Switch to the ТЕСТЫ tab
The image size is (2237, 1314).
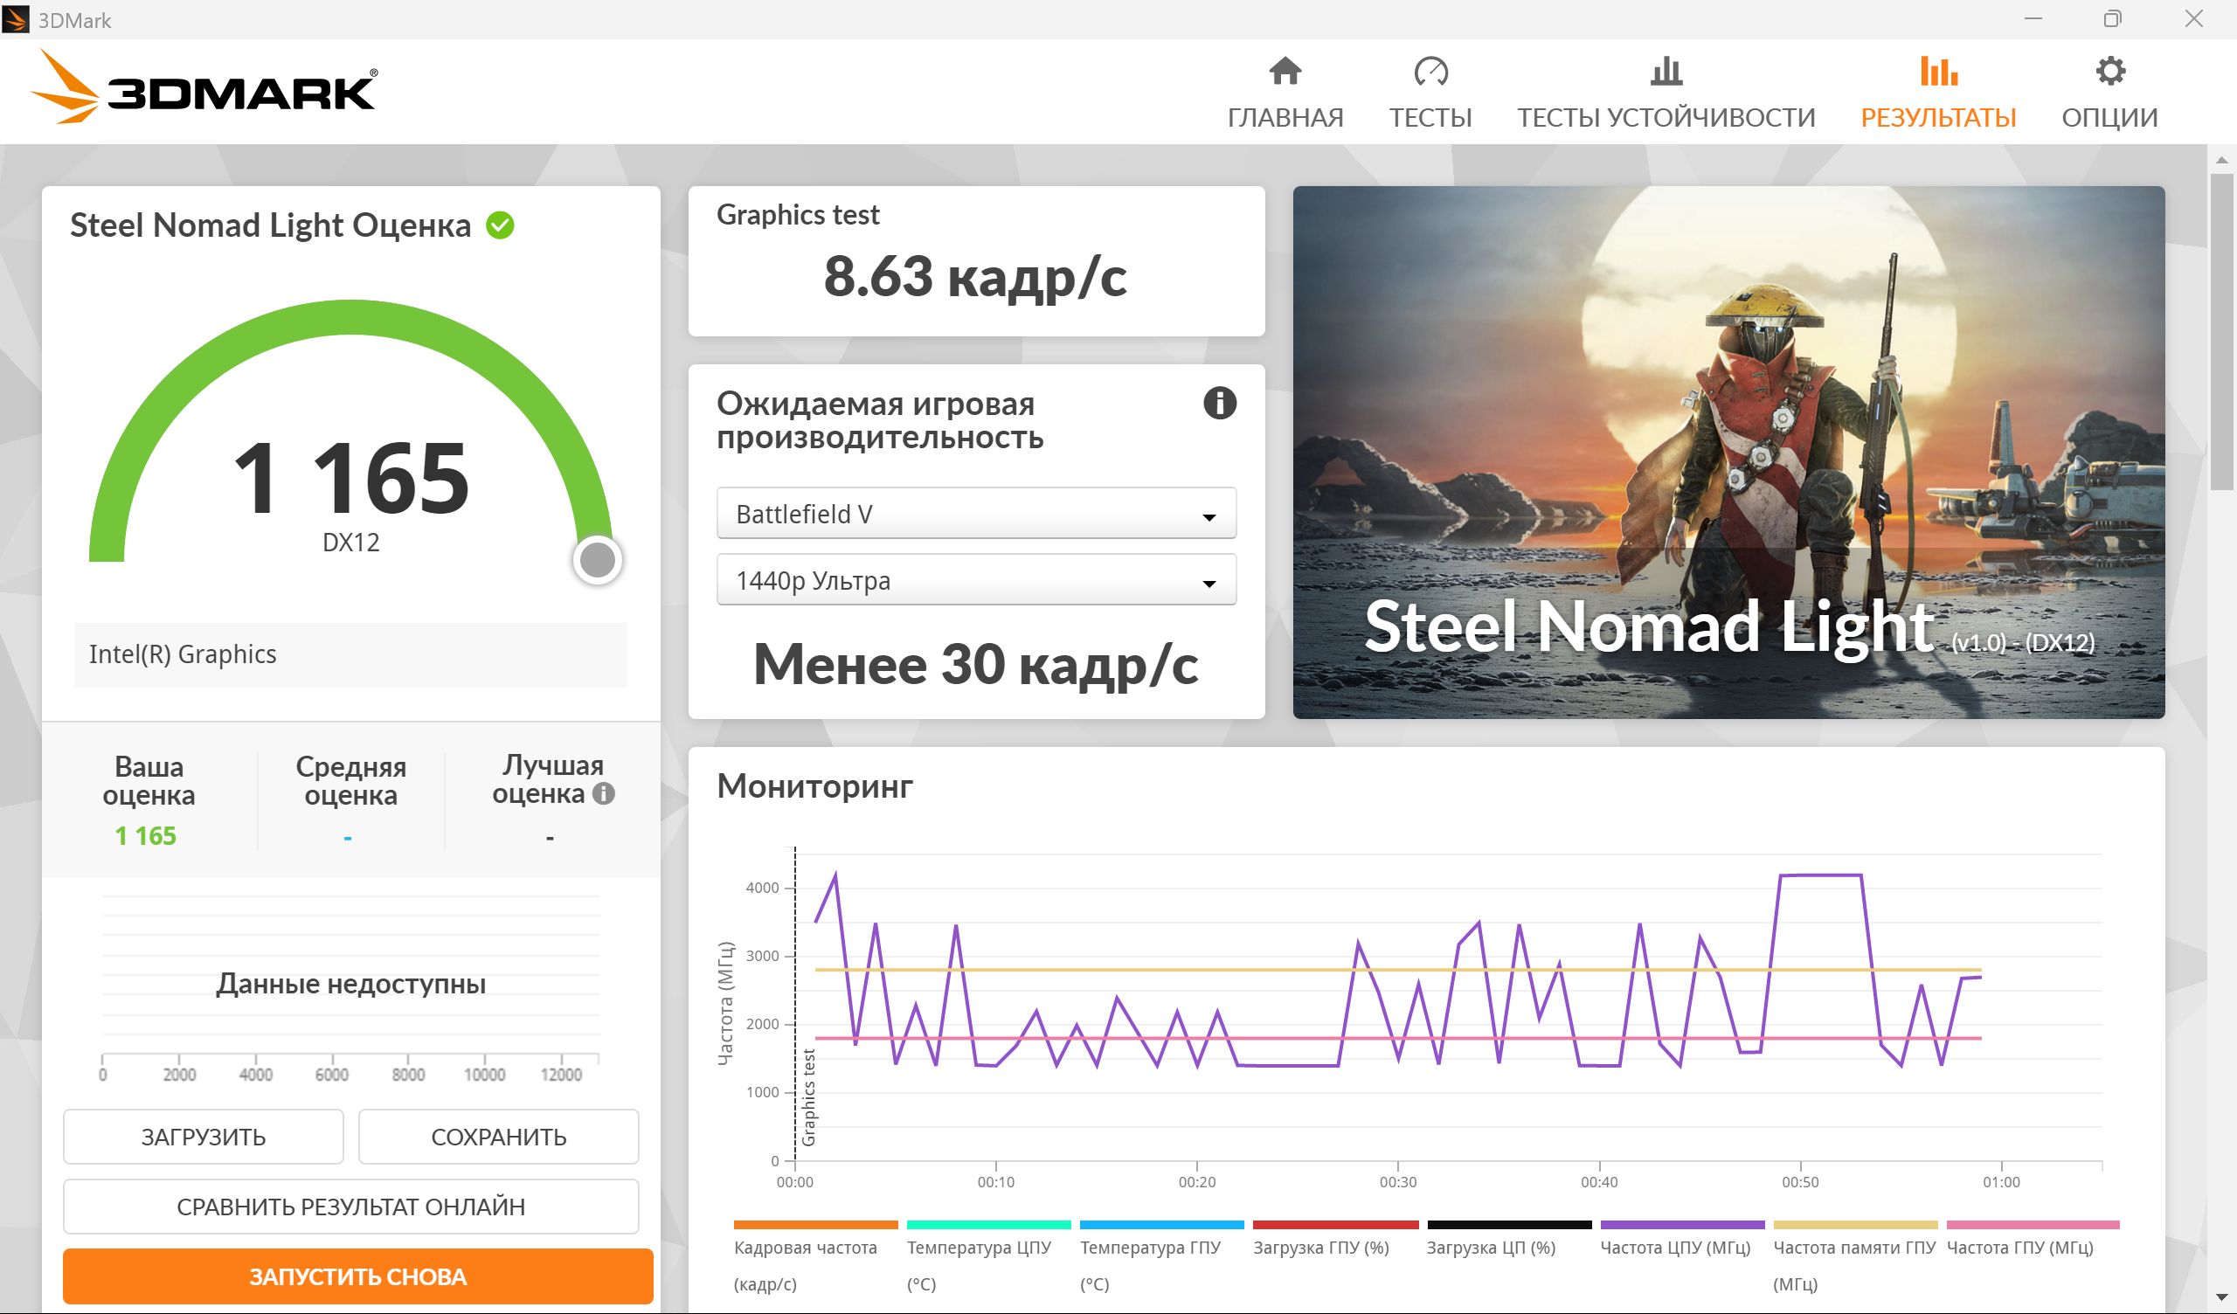point(1430,117)
